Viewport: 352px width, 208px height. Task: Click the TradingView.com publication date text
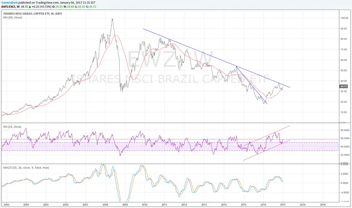coord(65,3)
